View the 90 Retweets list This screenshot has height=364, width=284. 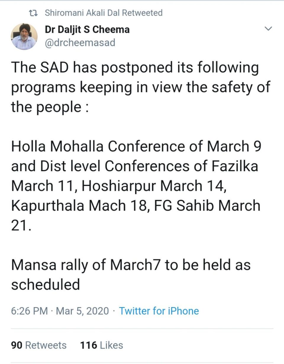tap(39, 345)
